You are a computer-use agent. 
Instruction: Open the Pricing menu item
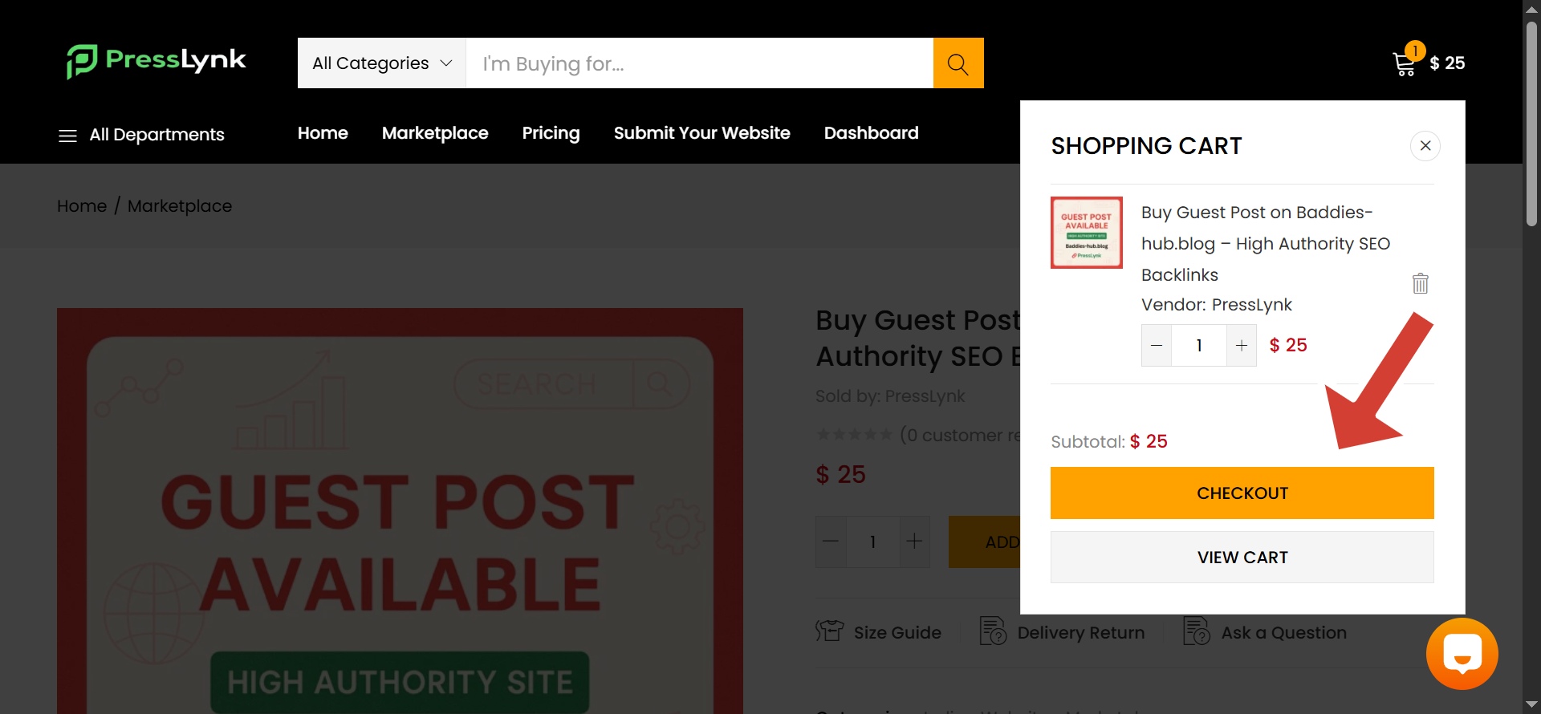[551, 133]
